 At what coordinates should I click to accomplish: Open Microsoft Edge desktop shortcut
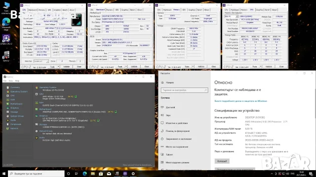tap(6, 24)
